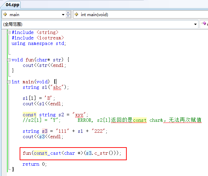The height and width of the screenshot is (176, 208).
Task: Click the main scope combo box text
Action: coord(14,15)
